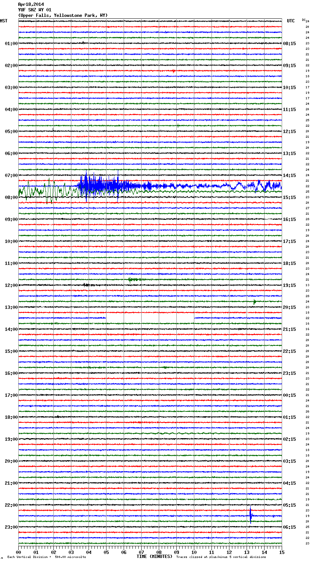This screenshot has height=562, width=311.
Task: Click the 15:15 UTC time label
Action: 289,197
